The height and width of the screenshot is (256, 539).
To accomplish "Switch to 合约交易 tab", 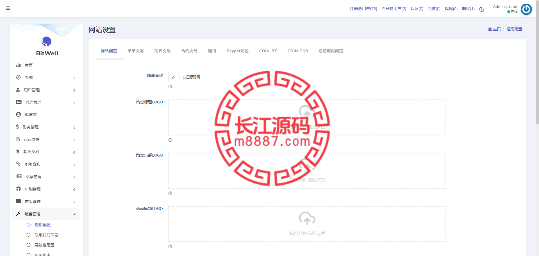I will pyautogui.click(x=189, y=51).
